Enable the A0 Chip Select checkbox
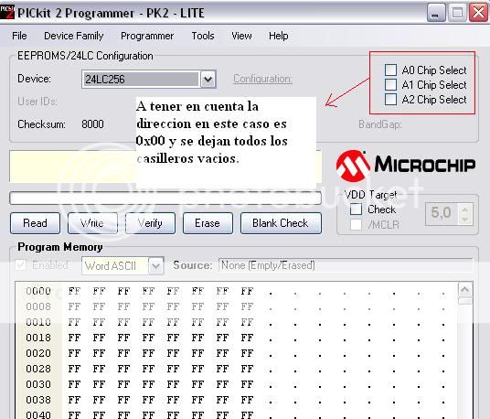 (390, 70)
